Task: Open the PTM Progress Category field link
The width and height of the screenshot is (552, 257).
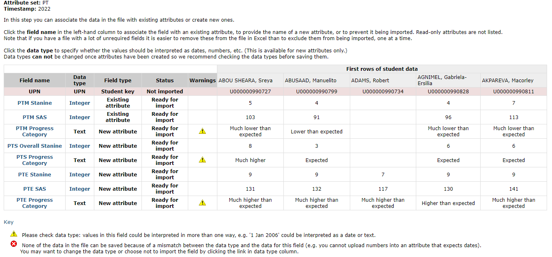Action: 34,131
